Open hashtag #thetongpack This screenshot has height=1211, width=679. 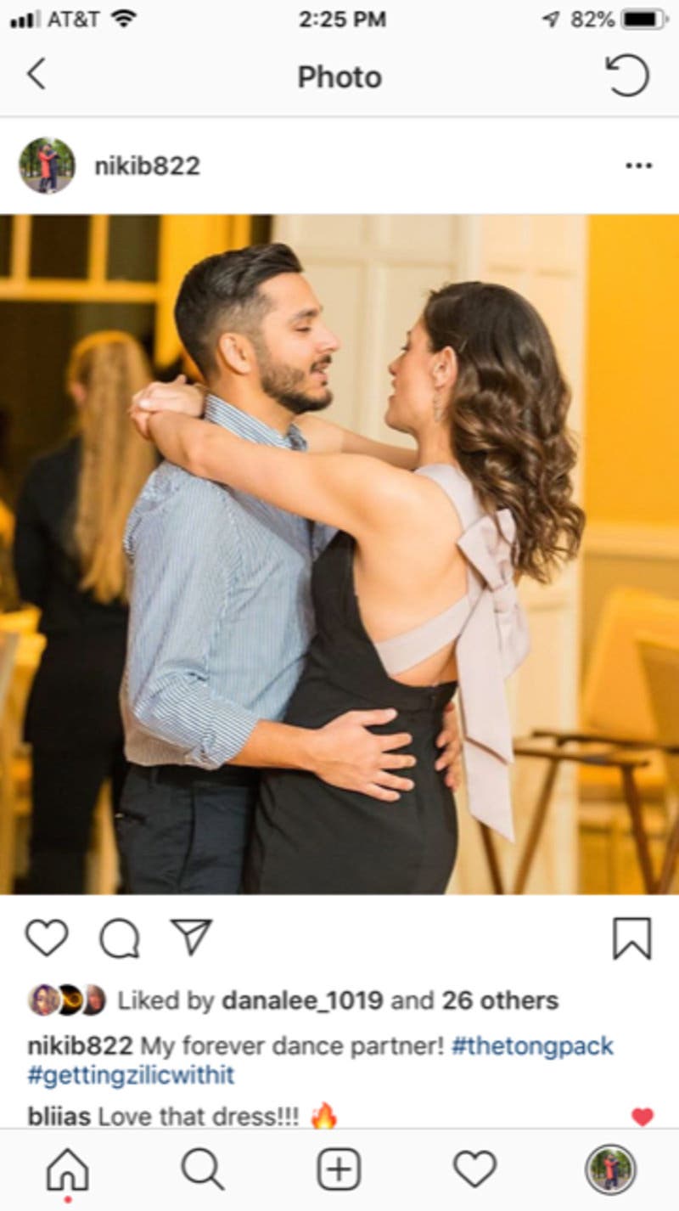(532, 1045)
